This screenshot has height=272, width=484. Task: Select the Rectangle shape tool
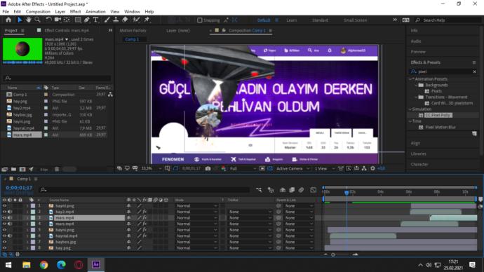click(x=78, y=20)
